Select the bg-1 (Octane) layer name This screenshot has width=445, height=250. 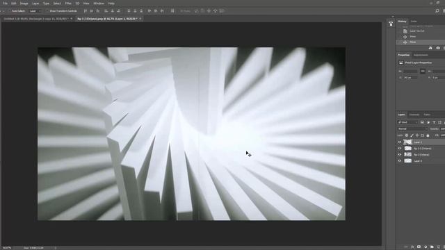(421, 155)
